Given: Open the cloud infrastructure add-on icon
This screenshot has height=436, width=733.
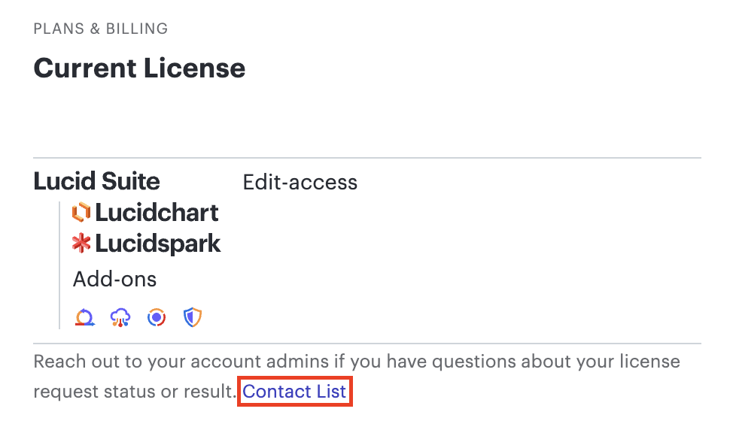Looking at the screenshot, I should click(120, 316).
